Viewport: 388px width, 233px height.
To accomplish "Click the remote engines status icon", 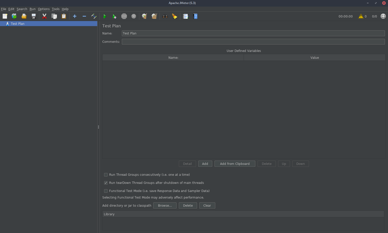I will [383, 16].
